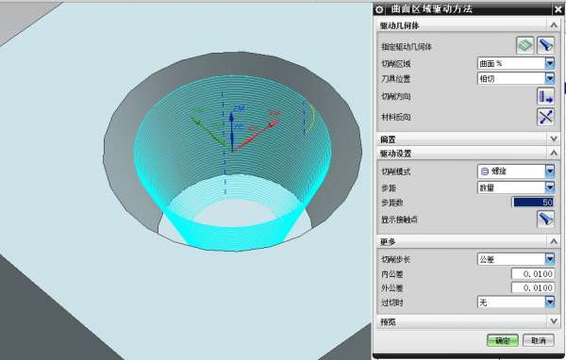Collapse the 驱动设置 section
This screenshot has height=360, width=566.
tap(554, 154)
